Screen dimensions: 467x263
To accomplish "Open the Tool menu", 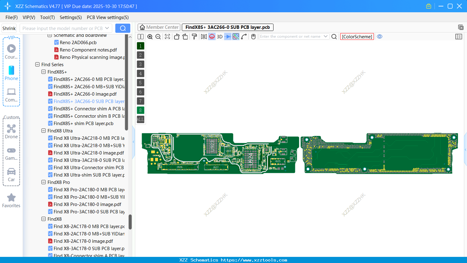I will (47, 17).
